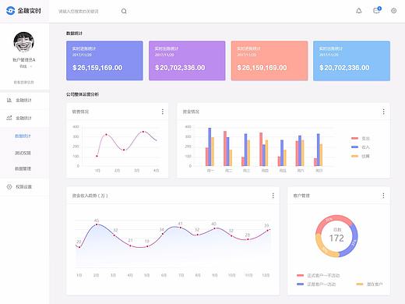
Task: Click the bar-chart icon of the first 金融统计 item
Action: click(x=9, y=100)
